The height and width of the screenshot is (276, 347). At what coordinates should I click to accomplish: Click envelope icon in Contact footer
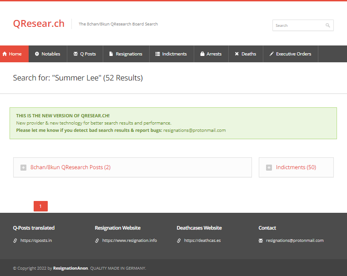[261, 241]
